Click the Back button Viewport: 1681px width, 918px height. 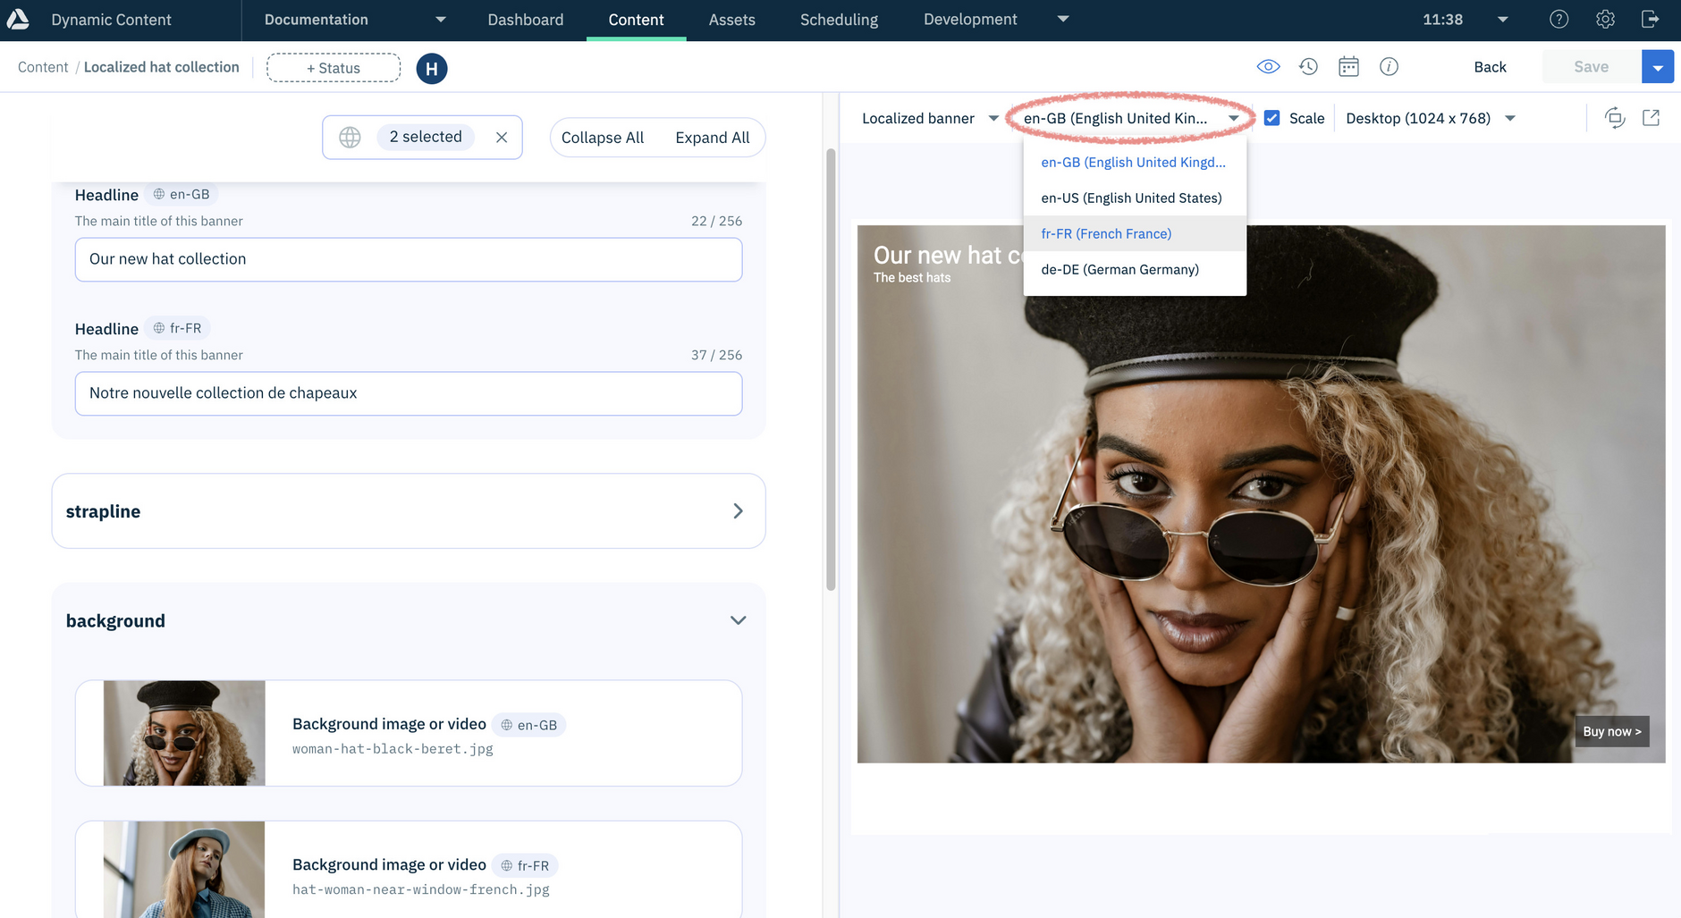(1490, 67)
